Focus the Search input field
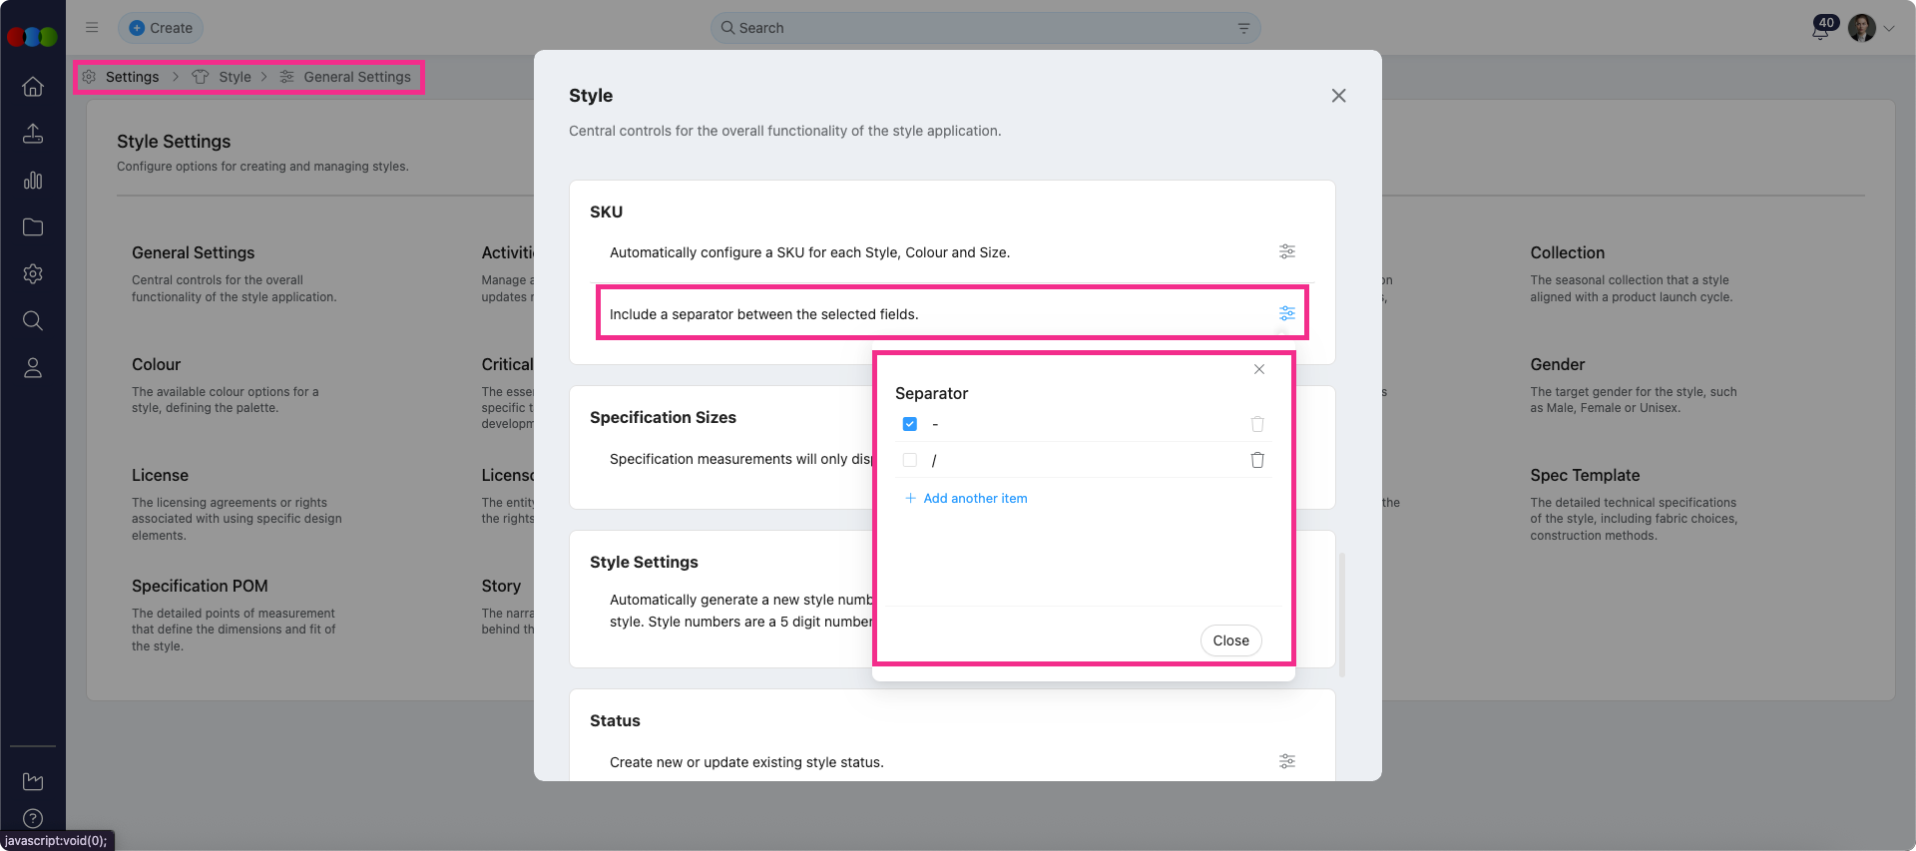The height and width of the screenshot is (851, 1916). coord(978,28)
